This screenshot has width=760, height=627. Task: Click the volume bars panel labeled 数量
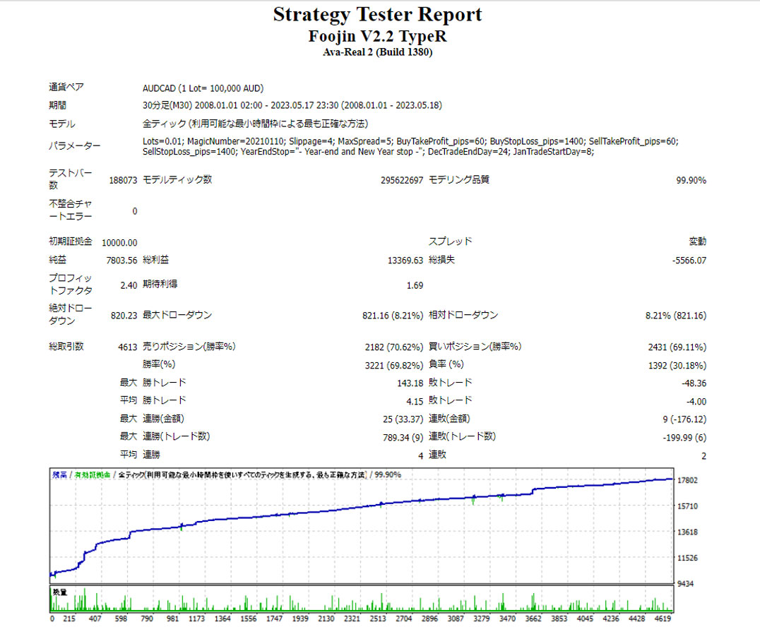[x=362, y=599]
